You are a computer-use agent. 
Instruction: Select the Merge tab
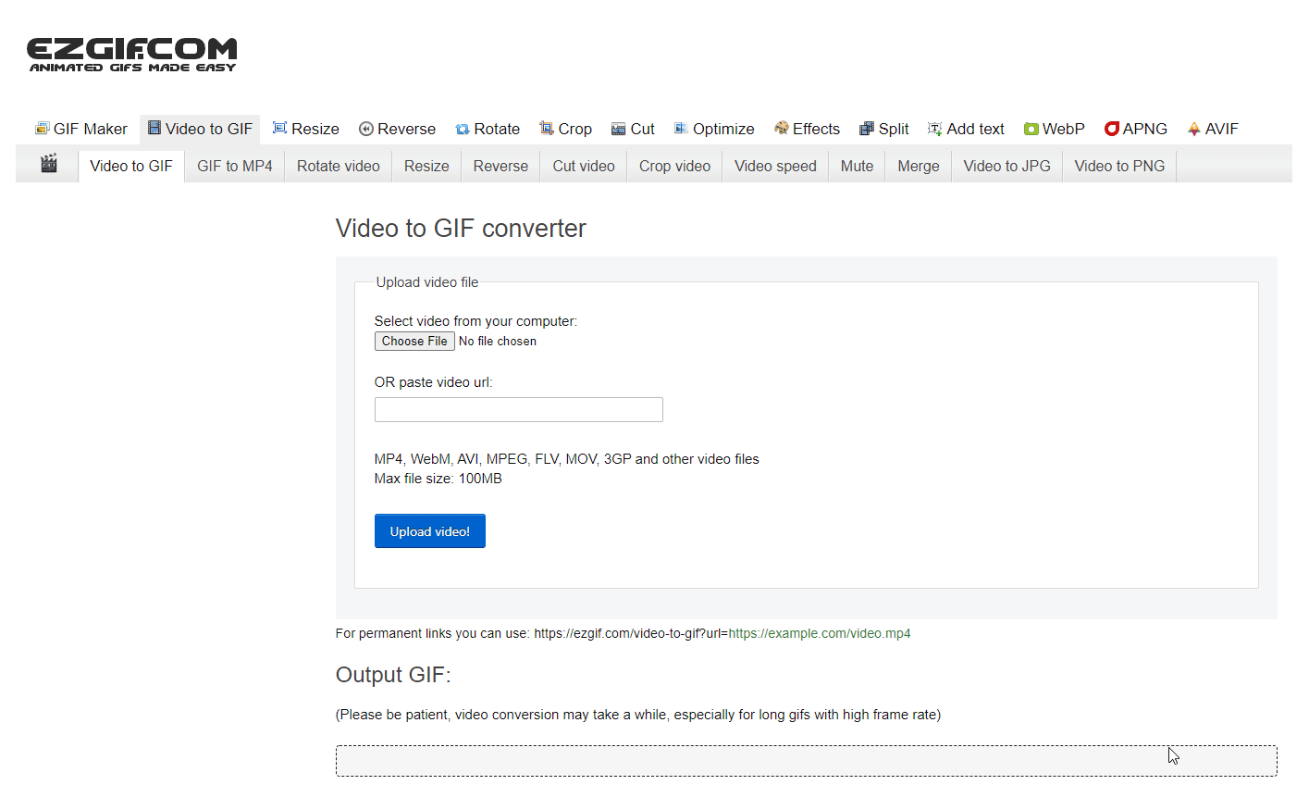coord(919,167)
